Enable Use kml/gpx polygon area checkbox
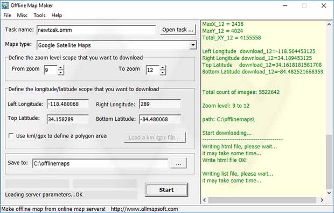This screenshot has height=213, width=334. pos(11,136)
